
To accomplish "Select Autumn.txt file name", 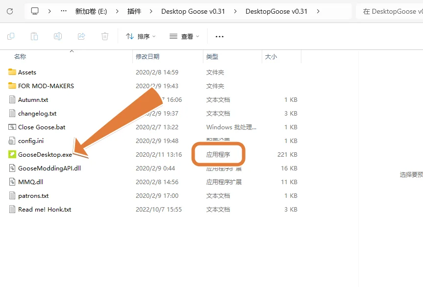I will (x=33, y=100).
